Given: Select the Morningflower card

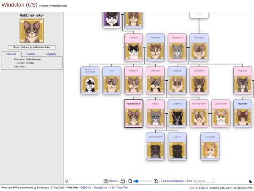Looking at the screenshot, I should 199,114.
